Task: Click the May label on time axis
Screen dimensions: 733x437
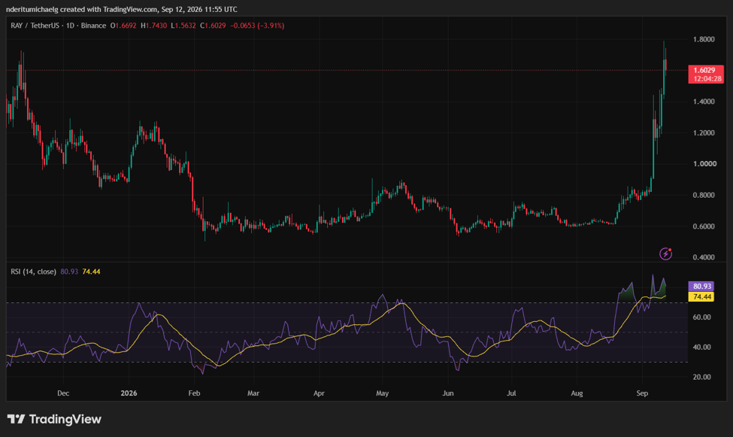Action: pos(383,393)
